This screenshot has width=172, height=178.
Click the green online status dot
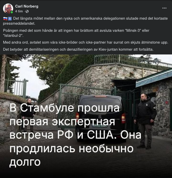[12, 12]
